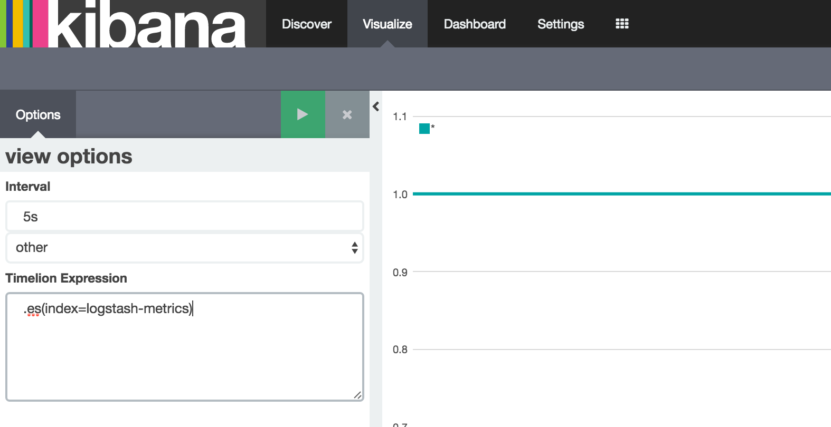
Task: Select the Options panel tab
Action: point(38,114)
